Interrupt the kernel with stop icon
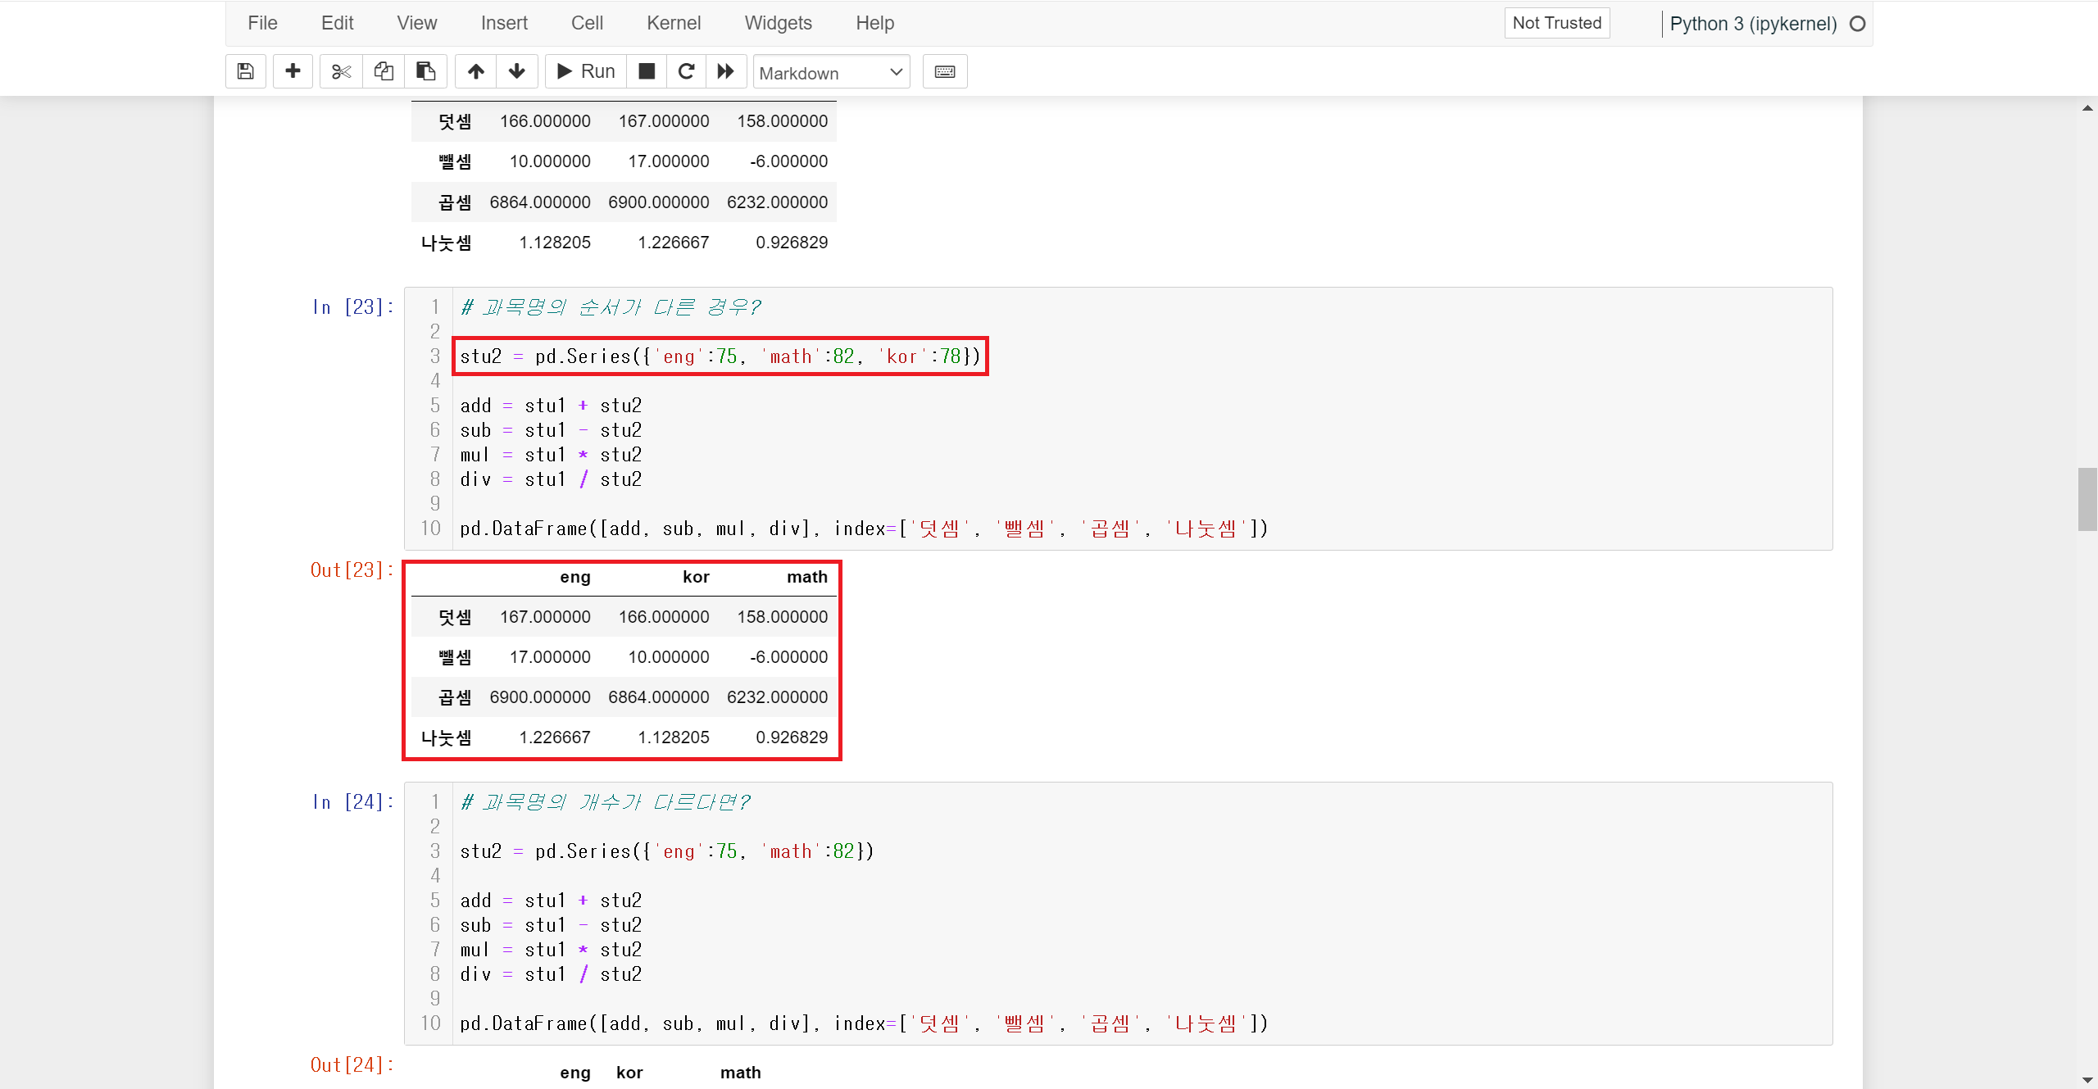2098x1089 pixels. (647, 71)
